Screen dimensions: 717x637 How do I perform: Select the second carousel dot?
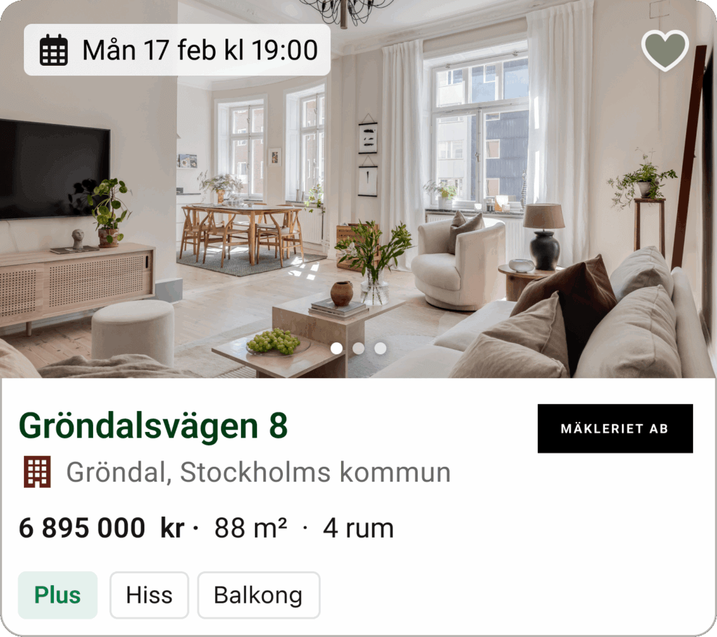(358, 349)
